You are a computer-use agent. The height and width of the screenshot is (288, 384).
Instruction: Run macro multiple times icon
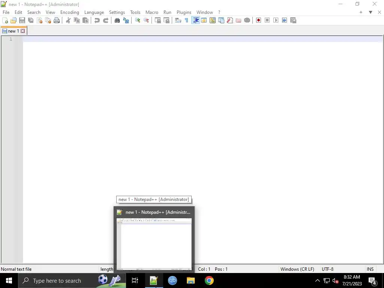pos(284,20)
